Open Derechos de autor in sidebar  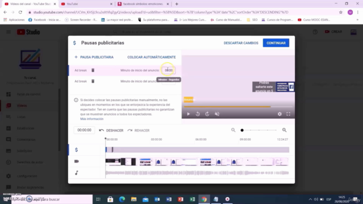30,162
